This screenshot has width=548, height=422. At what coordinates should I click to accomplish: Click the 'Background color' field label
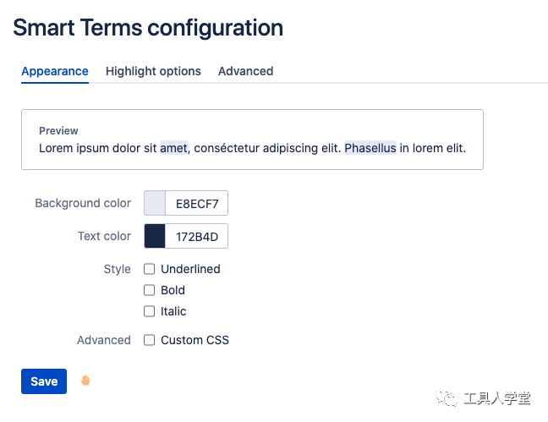tap(83, 203)
